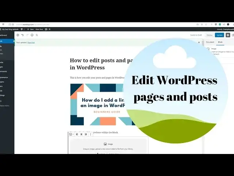Open image block more options menu

point(91,135)
